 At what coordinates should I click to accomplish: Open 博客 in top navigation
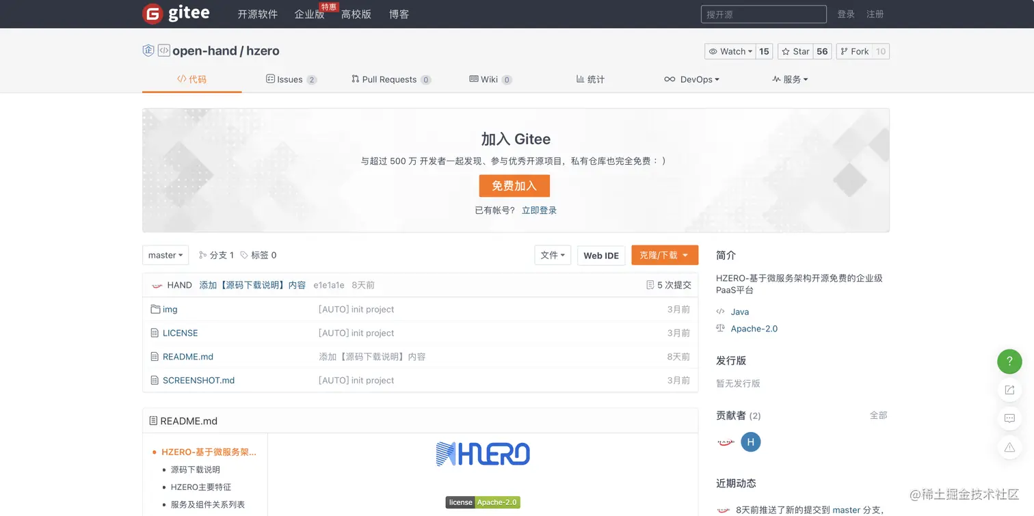tap(399, 14)
